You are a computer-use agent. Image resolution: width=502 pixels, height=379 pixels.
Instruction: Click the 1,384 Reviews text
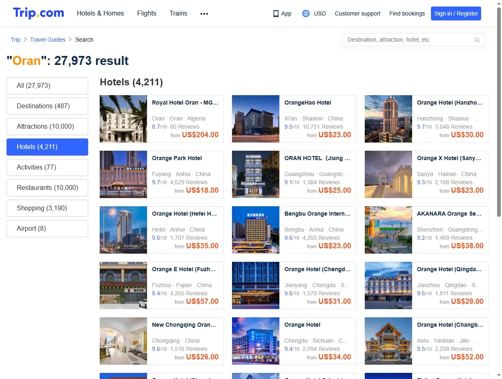click(x=321, y=182)
